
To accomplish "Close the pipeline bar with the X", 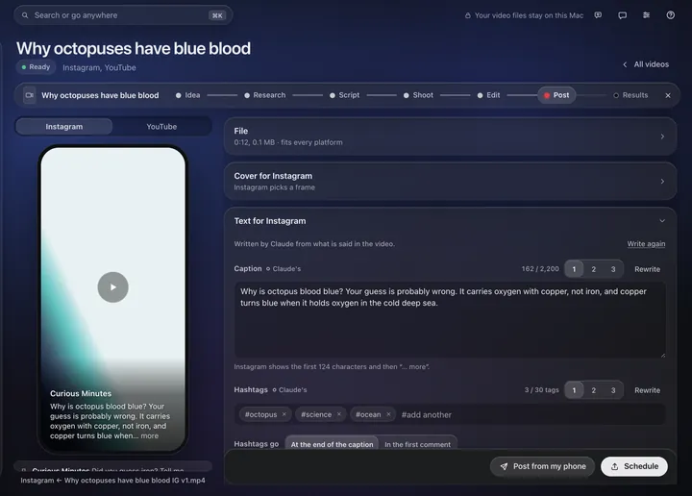I will [x=668, y=95].
